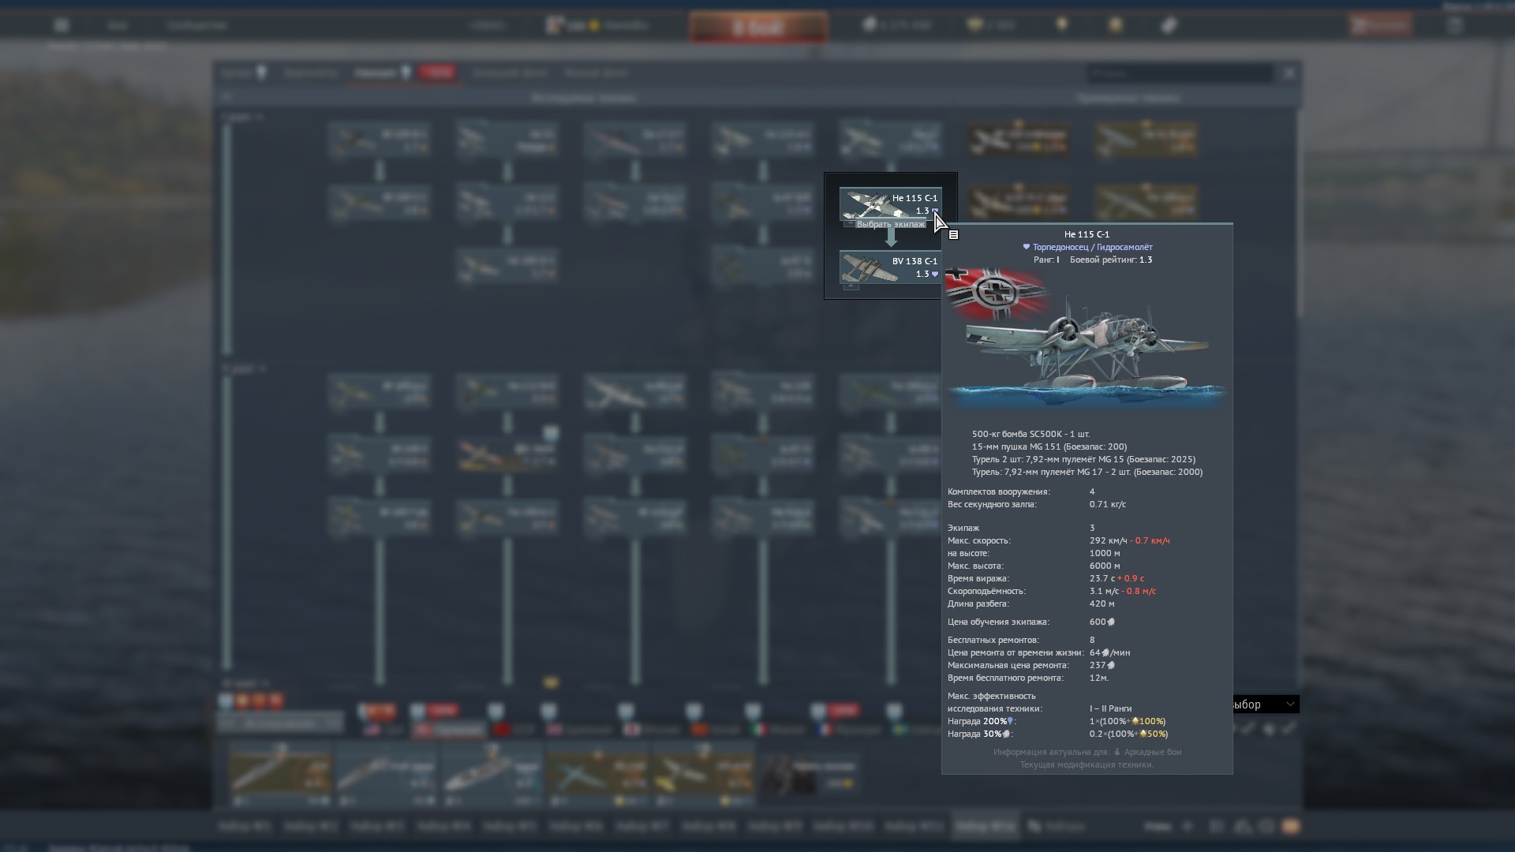
Task: Select the Italy flag in nations bar
Action: [759, 730]
